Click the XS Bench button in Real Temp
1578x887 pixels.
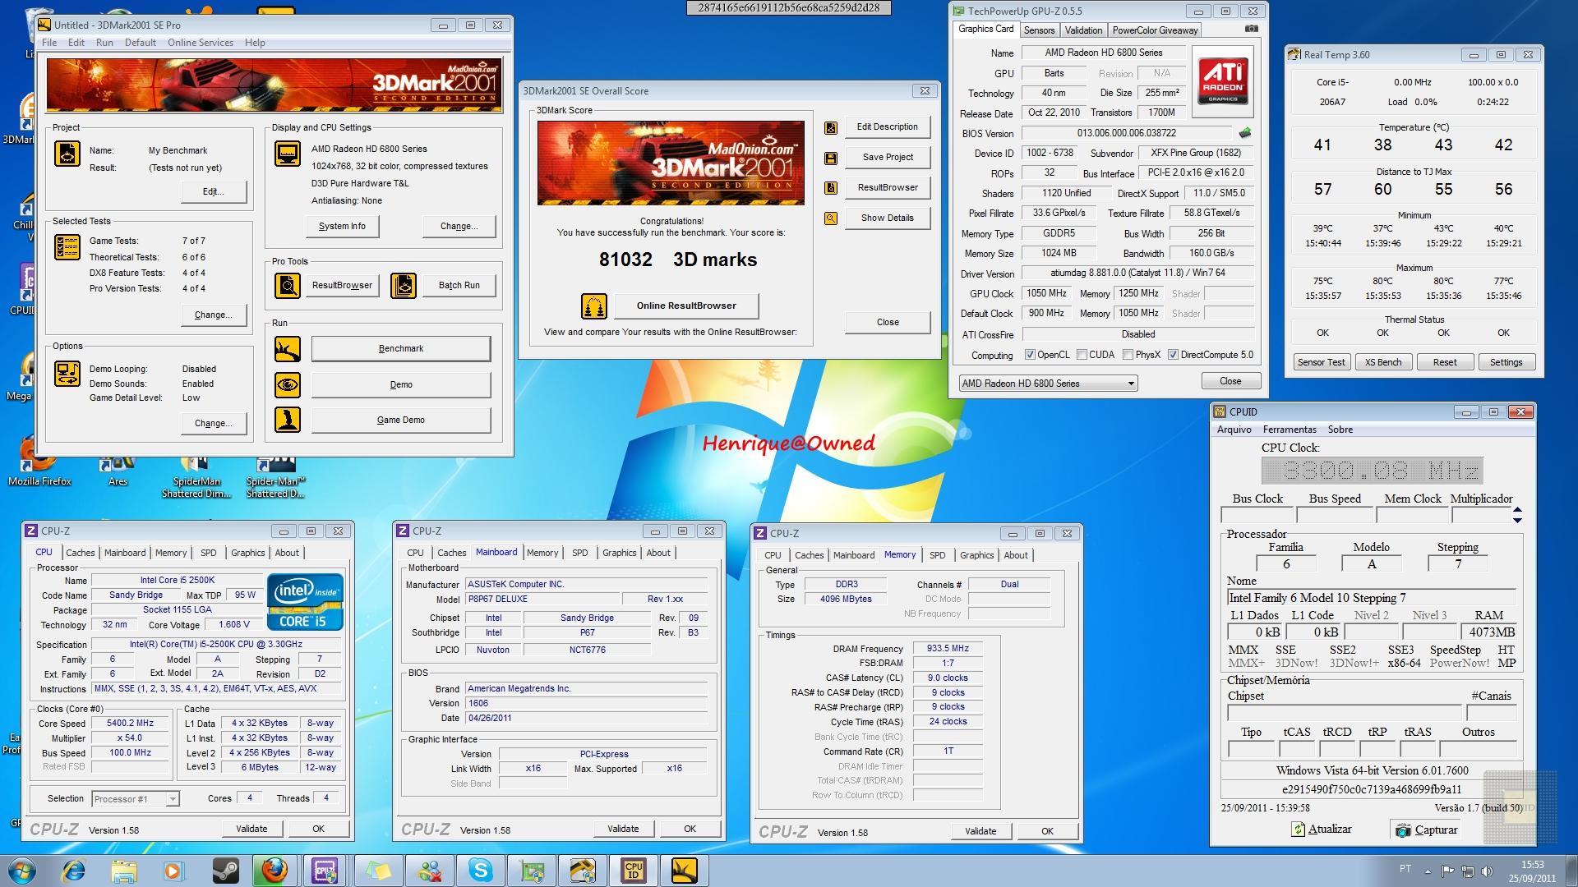tap(1383, 362)
